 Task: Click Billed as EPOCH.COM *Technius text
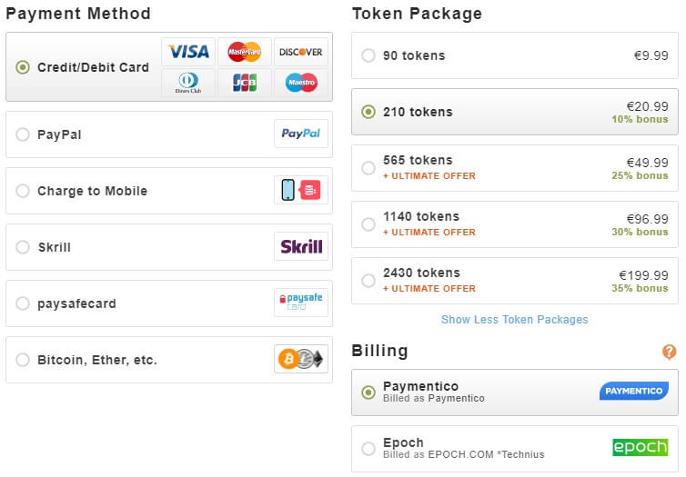[x=464, y=454]
